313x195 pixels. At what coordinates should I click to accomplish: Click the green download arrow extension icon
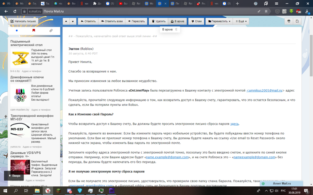point(291,11)
